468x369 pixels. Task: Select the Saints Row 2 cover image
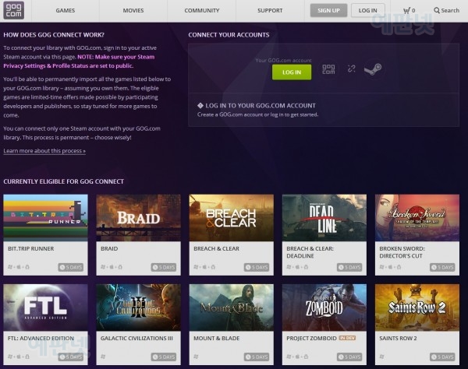[x=417, y=307]
